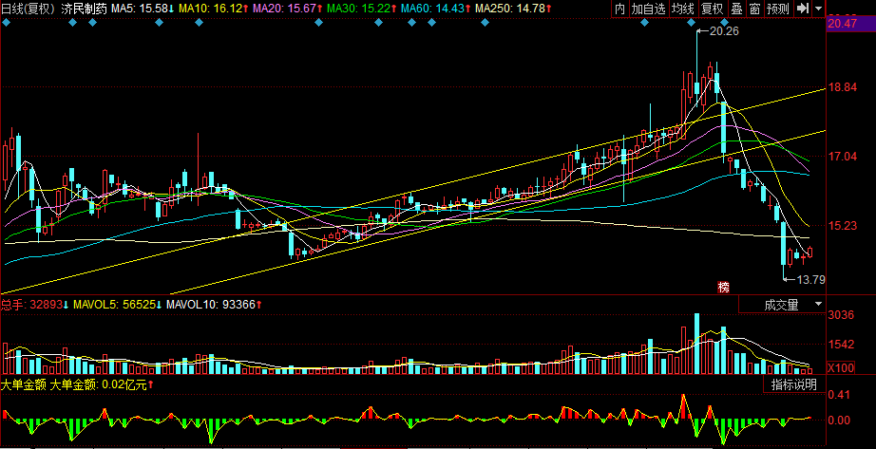
Task: Select the MA20: 15.67 indicator label
Action: pyautogui.click(x=287, y=9)
